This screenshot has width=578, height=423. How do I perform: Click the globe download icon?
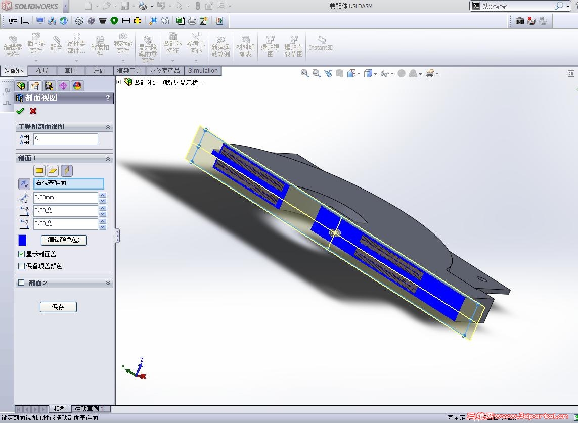coord(64,21)
